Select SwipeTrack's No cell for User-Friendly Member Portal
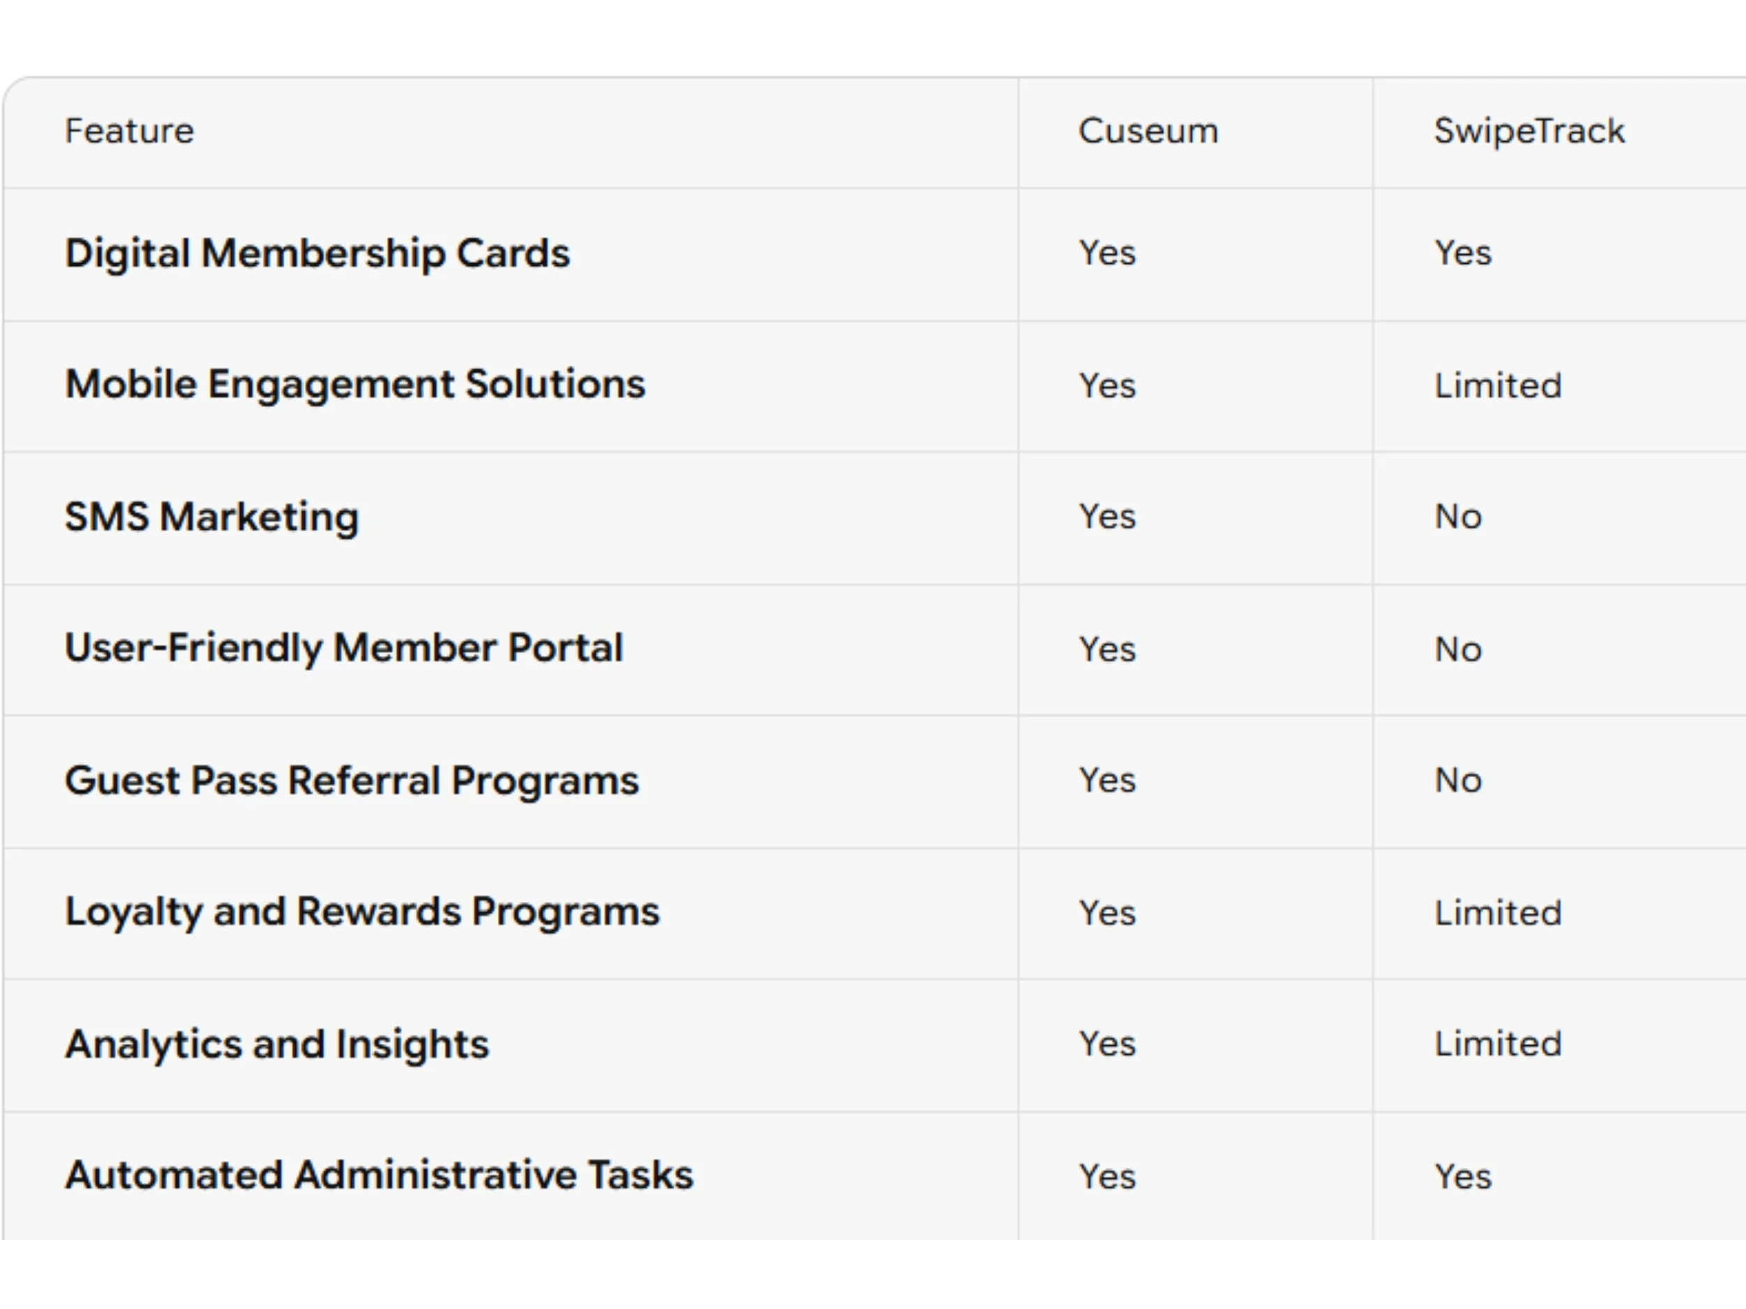The height and width of the screenshot is (1309, 1746). (x=1458, y=649)
